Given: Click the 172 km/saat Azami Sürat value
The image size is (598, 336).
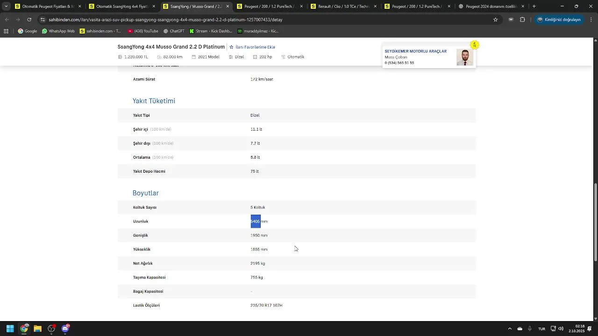Looking at the screenshot, I should pyautogui.click(x=262, y=79).
